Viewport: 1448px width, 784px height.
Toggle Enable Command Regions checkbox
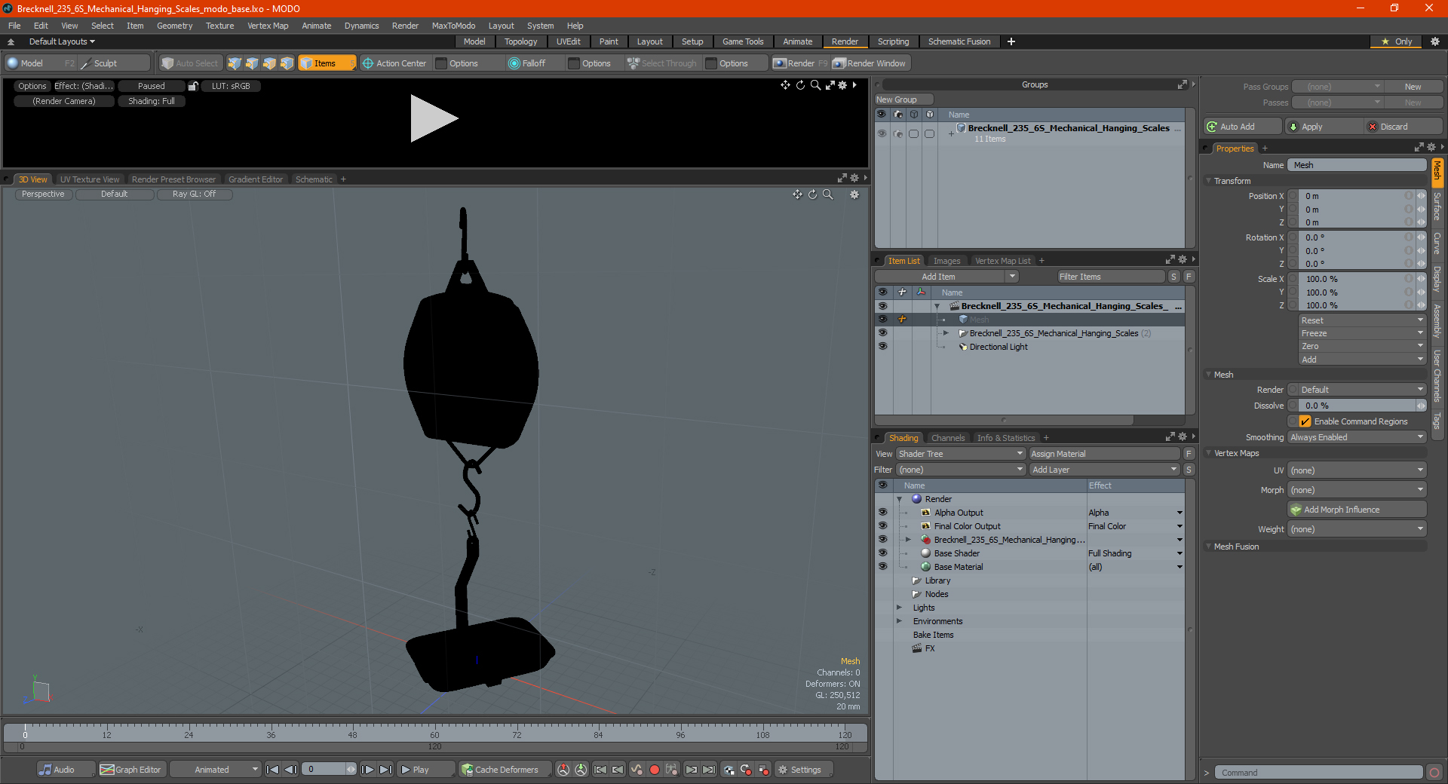coord(1305,421)
